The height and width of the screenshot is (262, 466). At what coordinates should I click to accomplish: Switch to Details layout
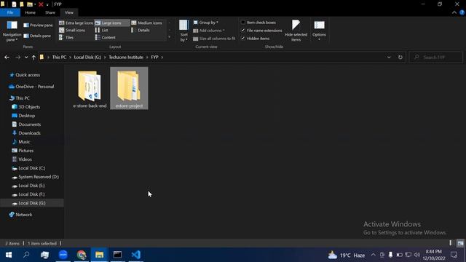coord(141,31)
